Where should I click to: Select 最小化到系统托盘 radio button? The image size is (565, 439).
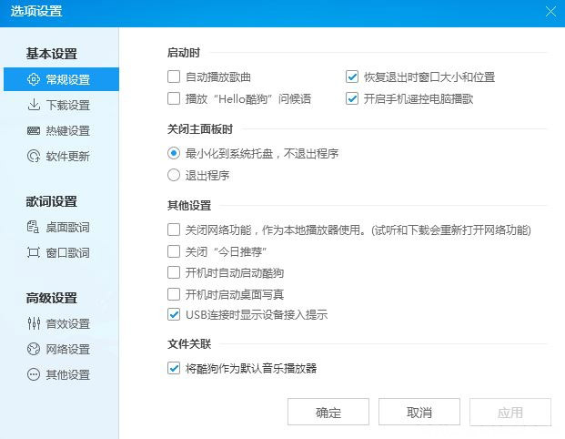click(x=174, y=153)
